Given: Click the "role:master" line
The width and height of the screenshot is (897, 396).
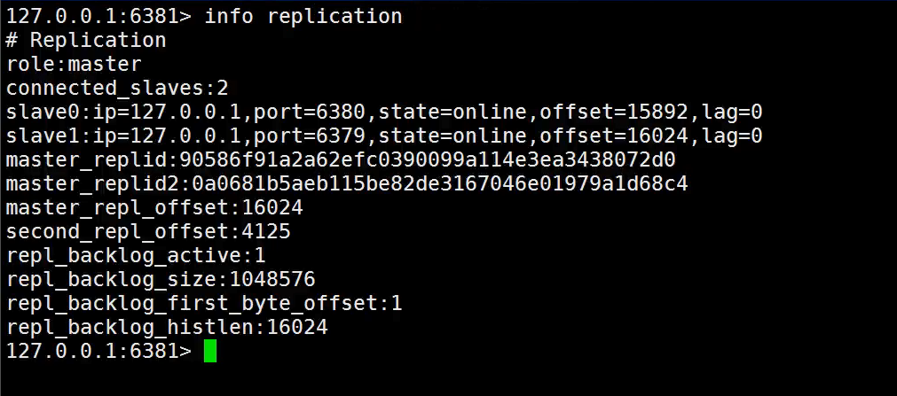Looking at the screenshot, I should [74, 65].
